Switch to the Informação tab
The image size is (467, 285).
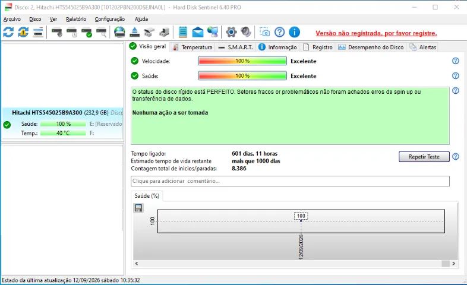277,47
